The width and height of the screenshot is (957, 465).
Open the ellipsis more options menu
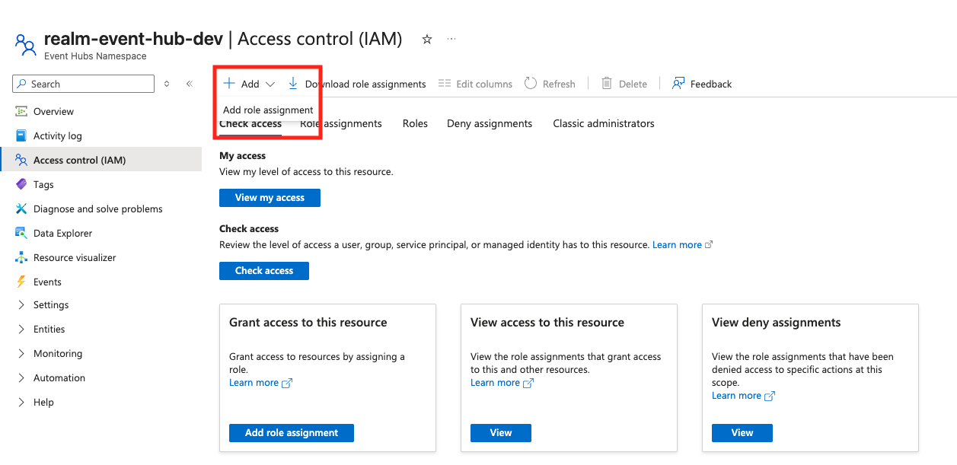pos(451,40)
